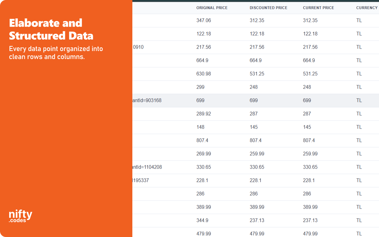
Task: Click the nifty.codes logo
Action: 20,216
